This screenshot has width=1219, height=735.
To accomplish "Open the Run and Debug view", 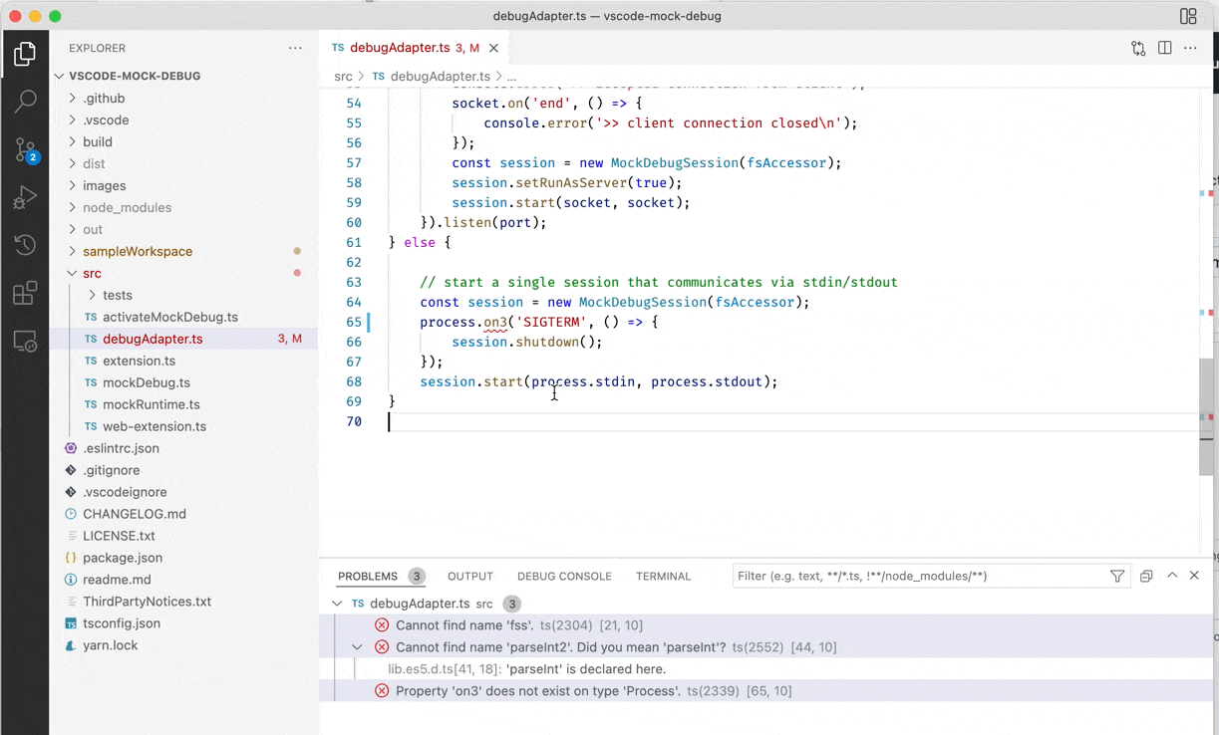I will coord(25,197).
